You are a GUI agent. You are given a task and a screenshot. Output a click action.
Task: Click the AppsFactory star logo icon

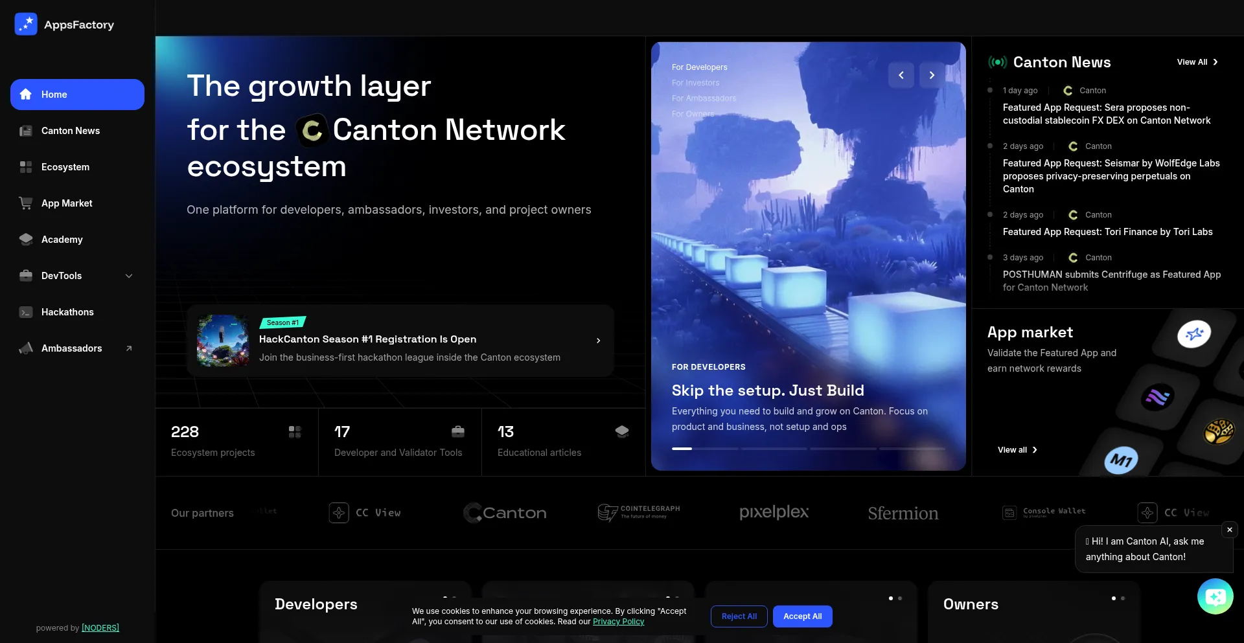[26, 24]
